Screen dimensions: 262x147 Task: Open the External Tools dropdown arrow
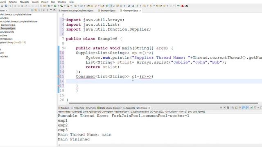click(x=71, y=6)
